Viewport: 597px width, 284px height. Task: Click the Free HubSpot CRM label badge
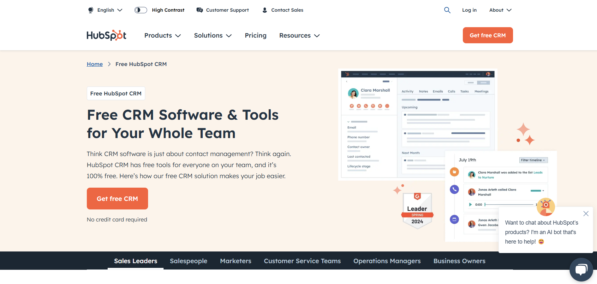116,94
